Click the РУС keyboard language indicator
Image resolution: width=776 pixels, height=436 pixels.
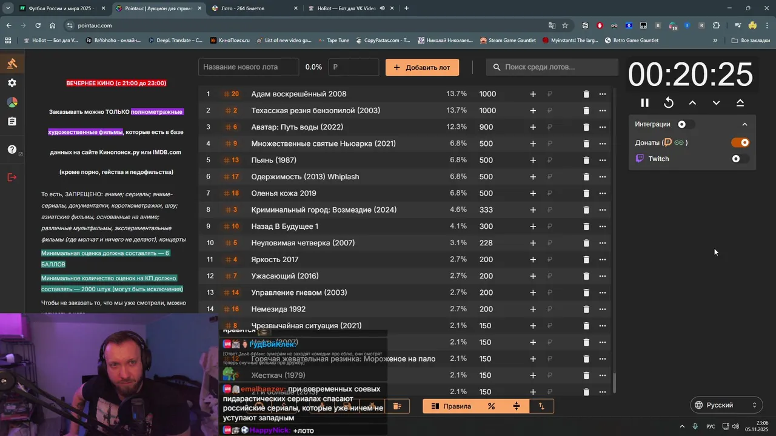tap(710, 426)
